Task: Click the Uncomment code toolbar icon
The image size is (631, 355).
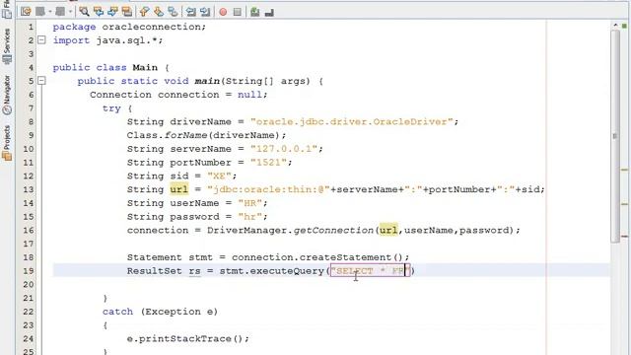Action: click(x=269, y=12)
